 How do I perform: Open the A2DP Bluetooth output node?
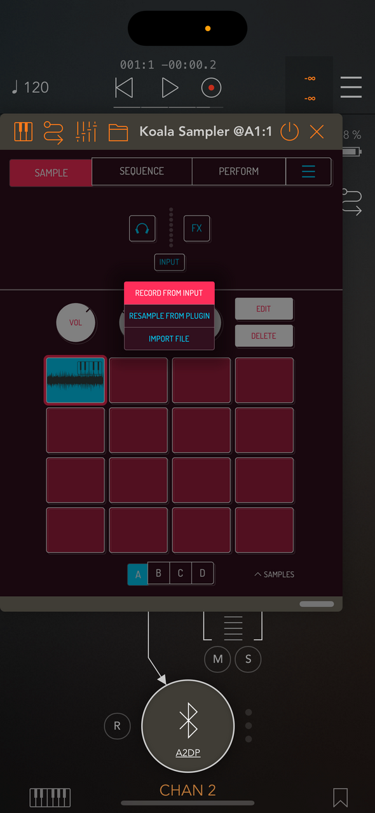[187, 726]
